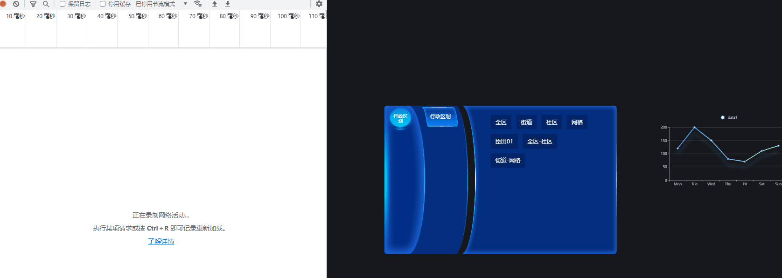
Task: Open the network filter funnel icon
Action: pos(33,4)
